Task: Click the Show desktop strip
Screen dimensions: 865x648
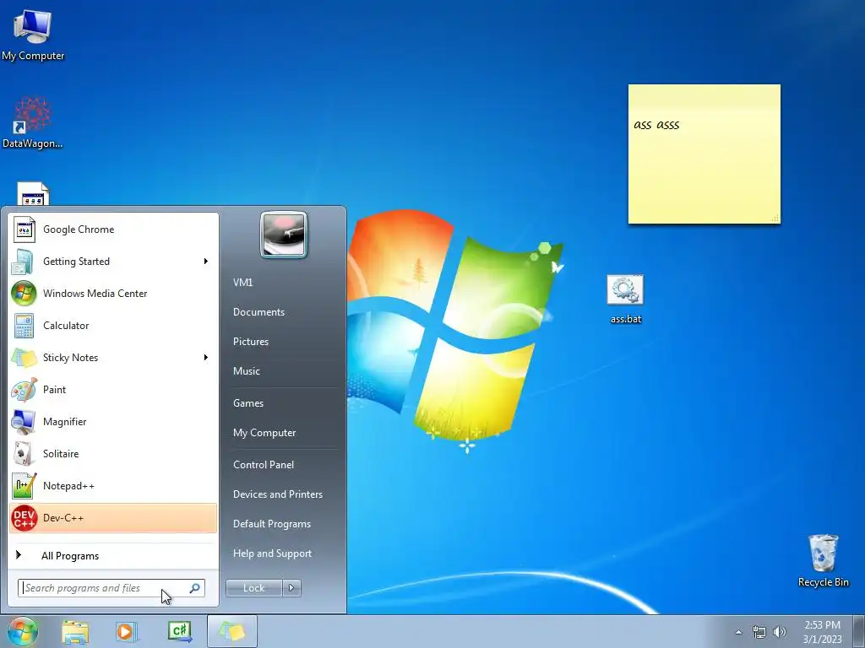Action: click(859, 631)
